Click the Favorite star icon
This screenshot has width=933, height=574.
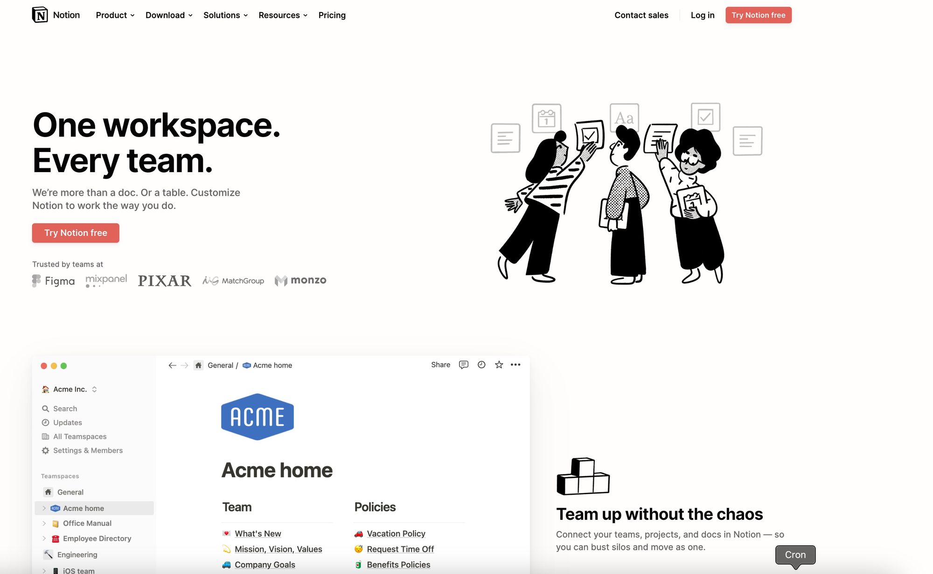pyautogui.click(x=499, y=365)
